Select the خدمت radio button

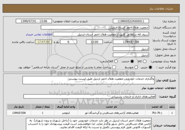click(x=132, y=61)
